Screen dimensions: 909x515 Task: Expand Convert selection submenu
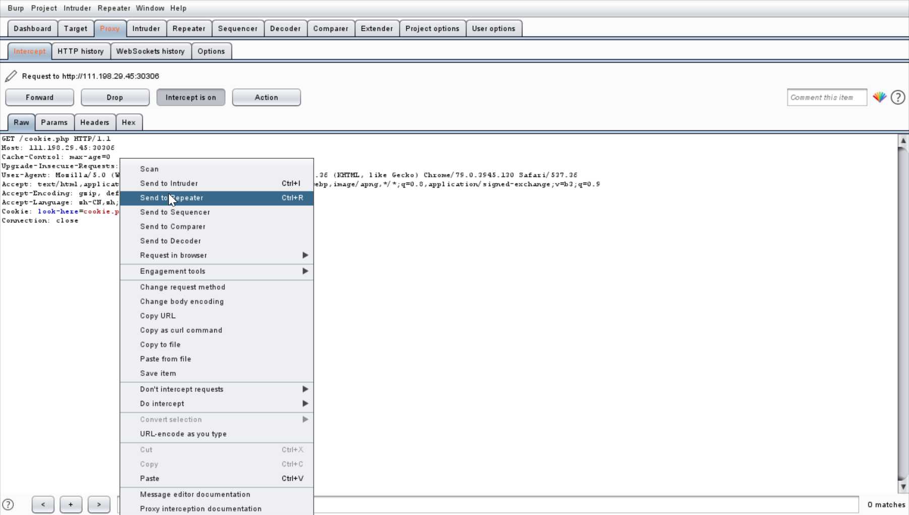[217, 420]
